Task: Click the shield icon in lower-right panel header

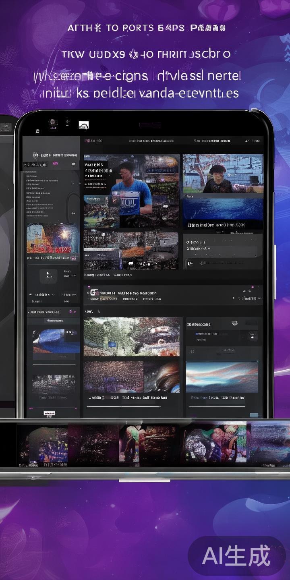Action: [x=234, y=323]
